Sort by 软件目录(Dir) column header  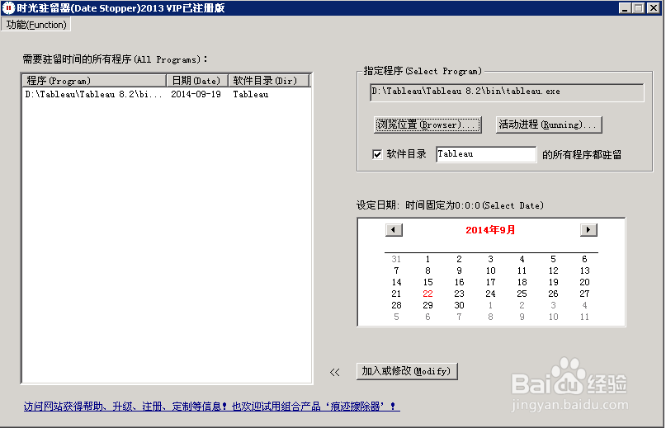click(269, 80)
